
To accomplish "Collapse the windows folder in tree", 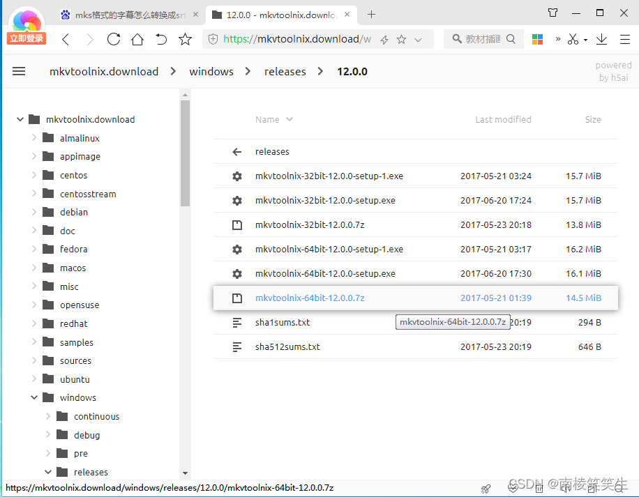I will click(x=34, y=397).
